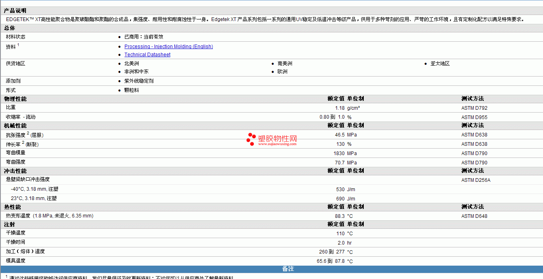Screen dimensions: 543x279
Task: Click the 1.18 specific gravity value
Action: 340,108
